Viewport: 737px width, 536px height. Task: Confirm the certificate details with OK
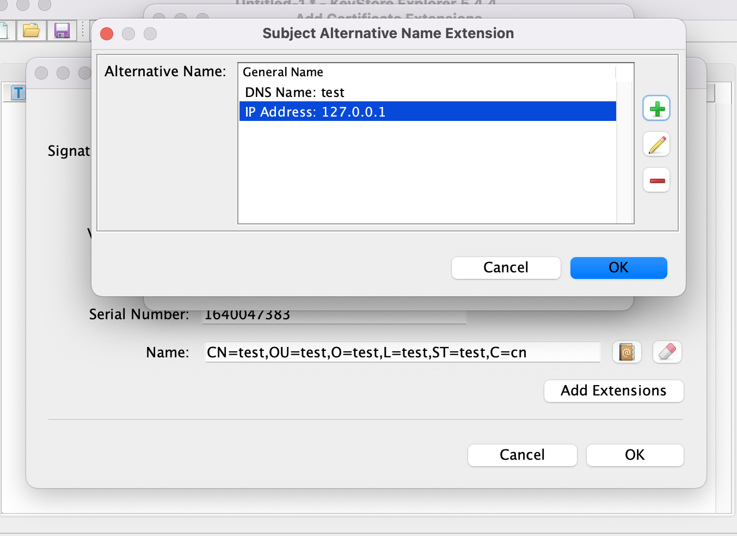point(635,455)
